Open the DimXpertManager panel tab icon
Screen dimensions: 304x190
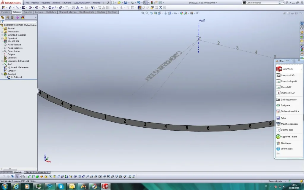[x=18, y=18]
